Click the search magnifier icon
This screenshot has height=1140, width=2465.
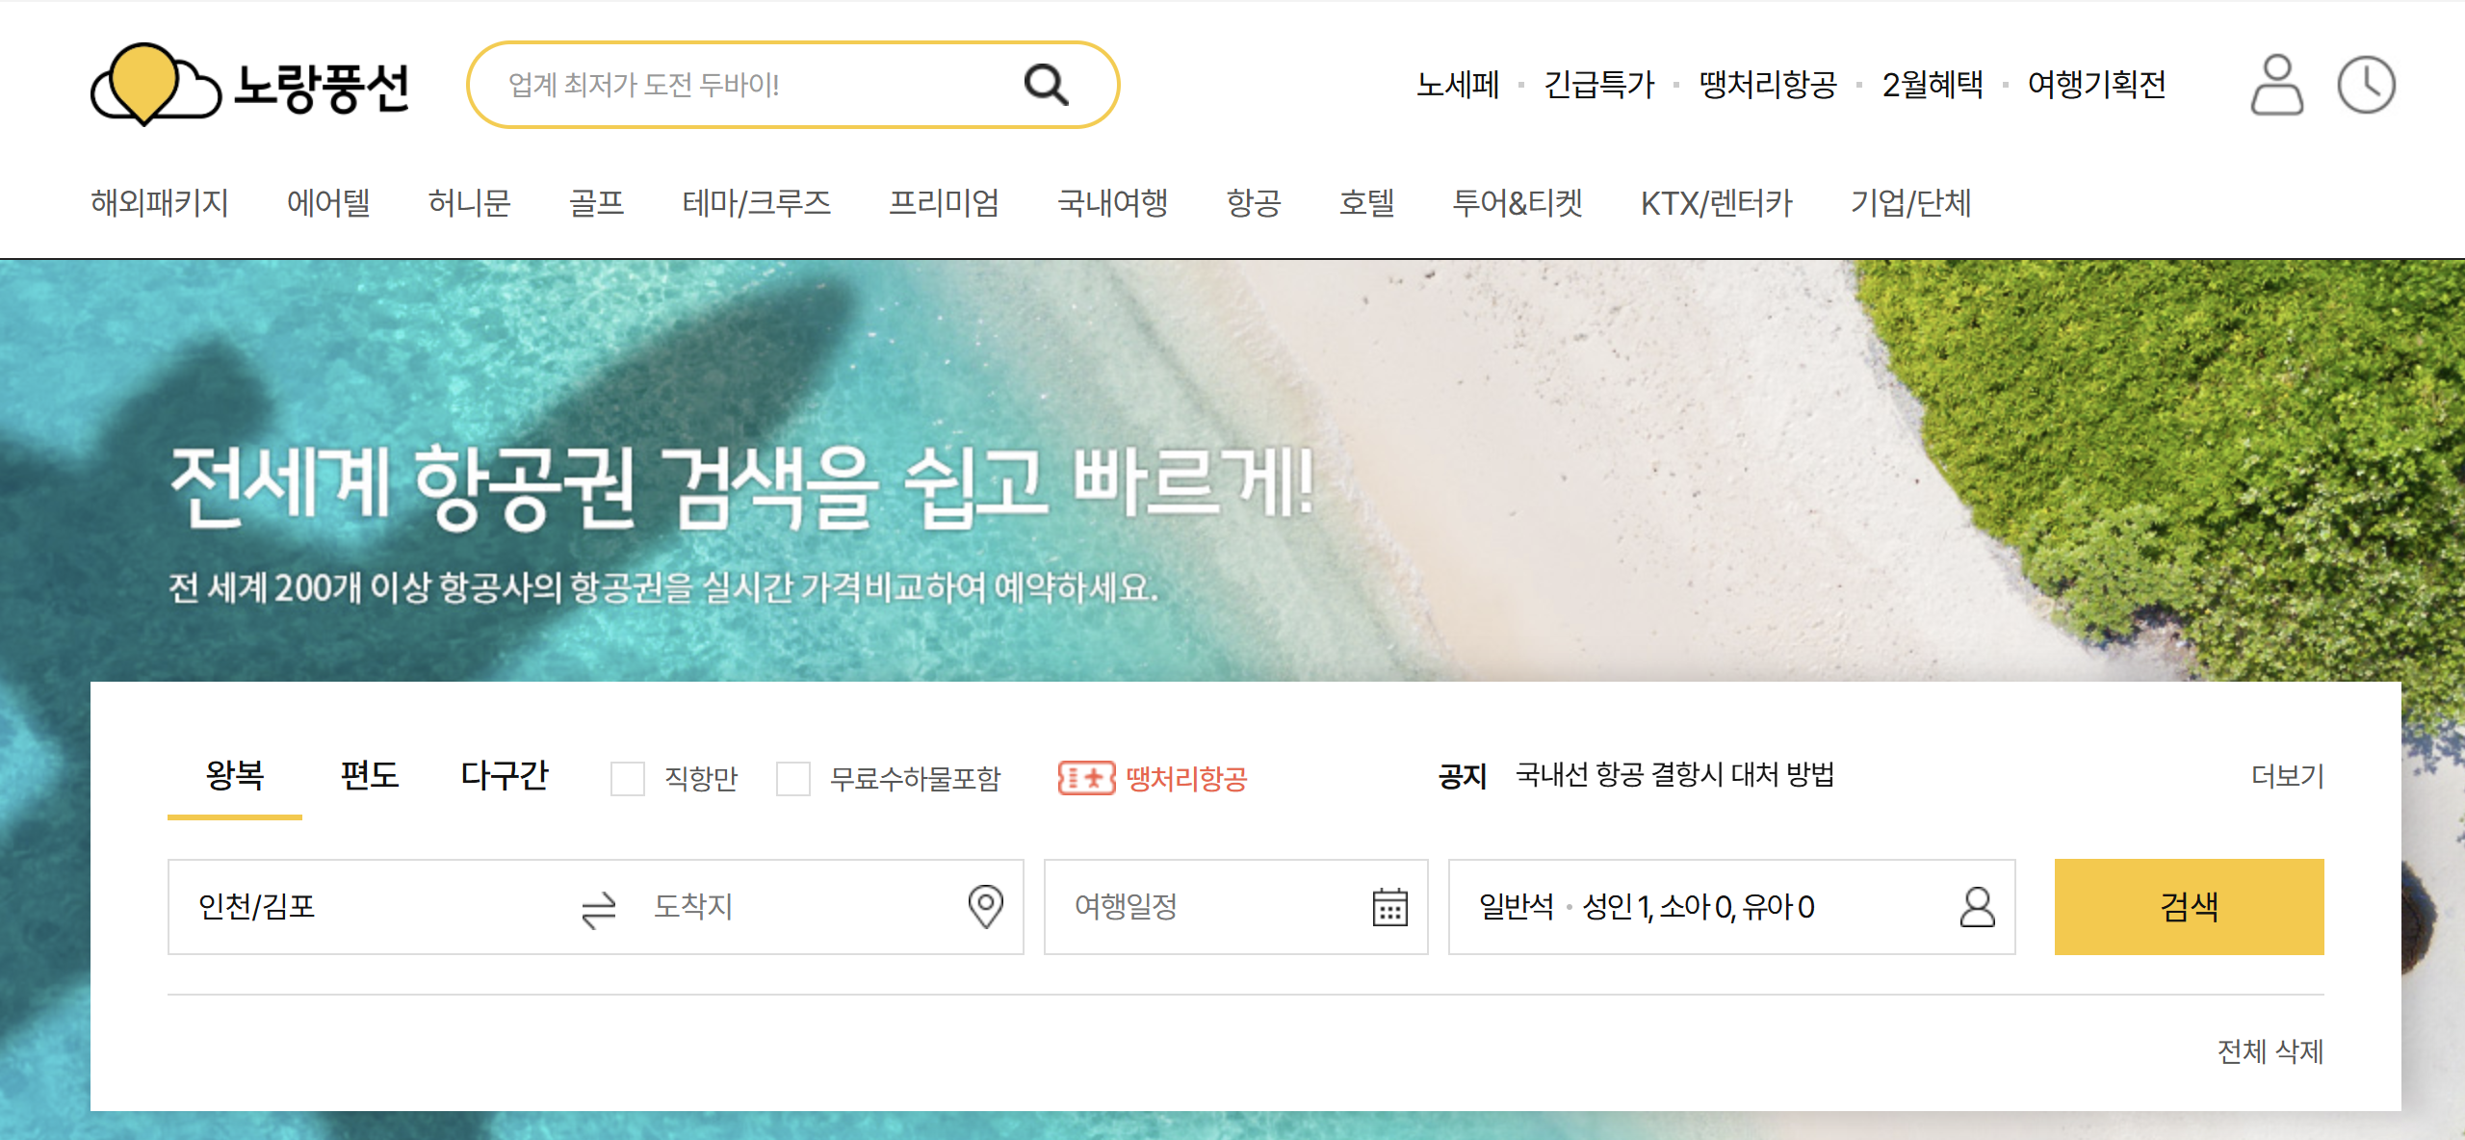point(1046,85)
